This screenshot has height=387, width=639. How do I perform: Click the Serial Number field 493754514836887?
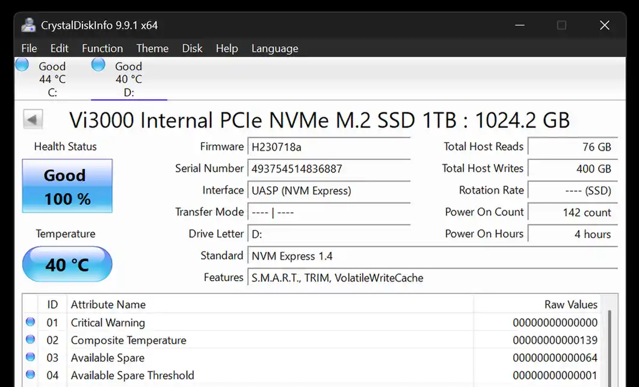click(329, 169)
